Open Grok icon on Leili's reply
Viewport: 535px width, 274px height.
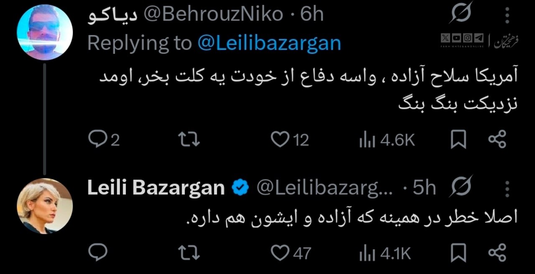click(x=461, y=188)
